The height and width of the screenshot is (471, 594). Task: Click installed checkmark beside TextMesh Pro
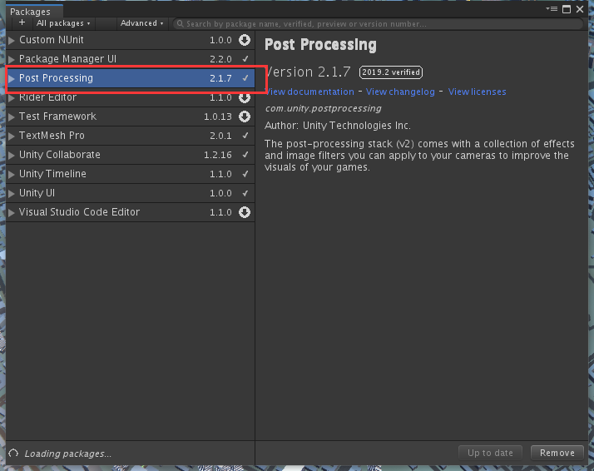pos(245,136)
